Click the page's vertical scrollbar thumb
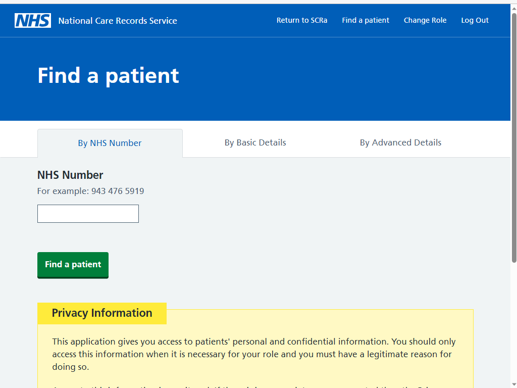Image resolution: width=517 pixels, height=388 pixels. 513,138
